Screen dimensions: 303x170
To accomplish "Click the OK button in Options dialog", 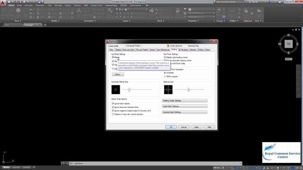I will tap(171, 127).
